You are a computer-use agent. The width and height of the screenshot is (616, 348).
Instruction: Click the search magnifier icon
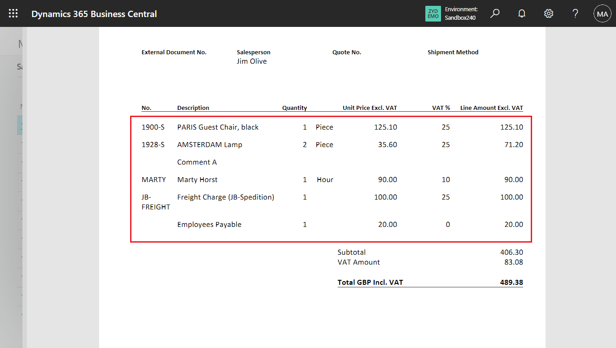pos(494,13)
